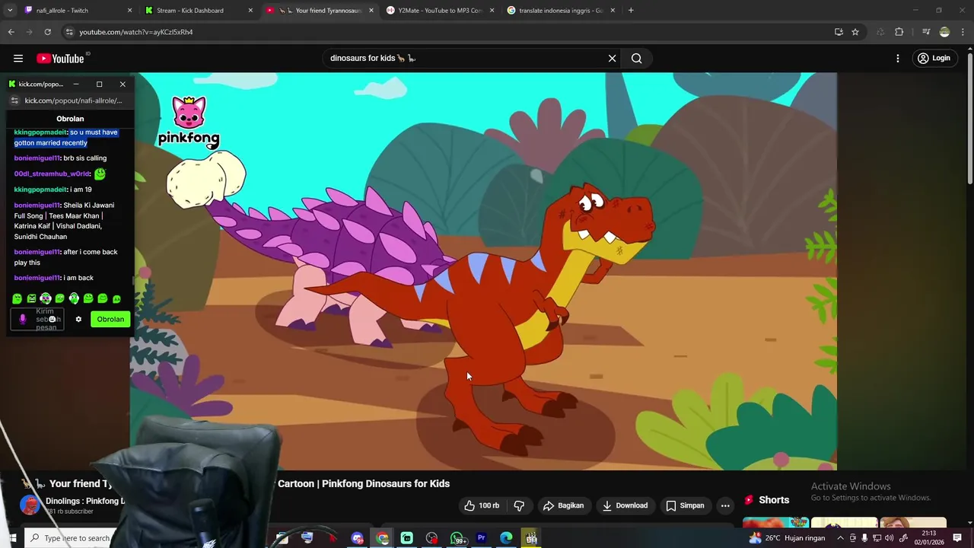Open WhatsApp from the taskbar
974x548 pixels.
(457, 538)
